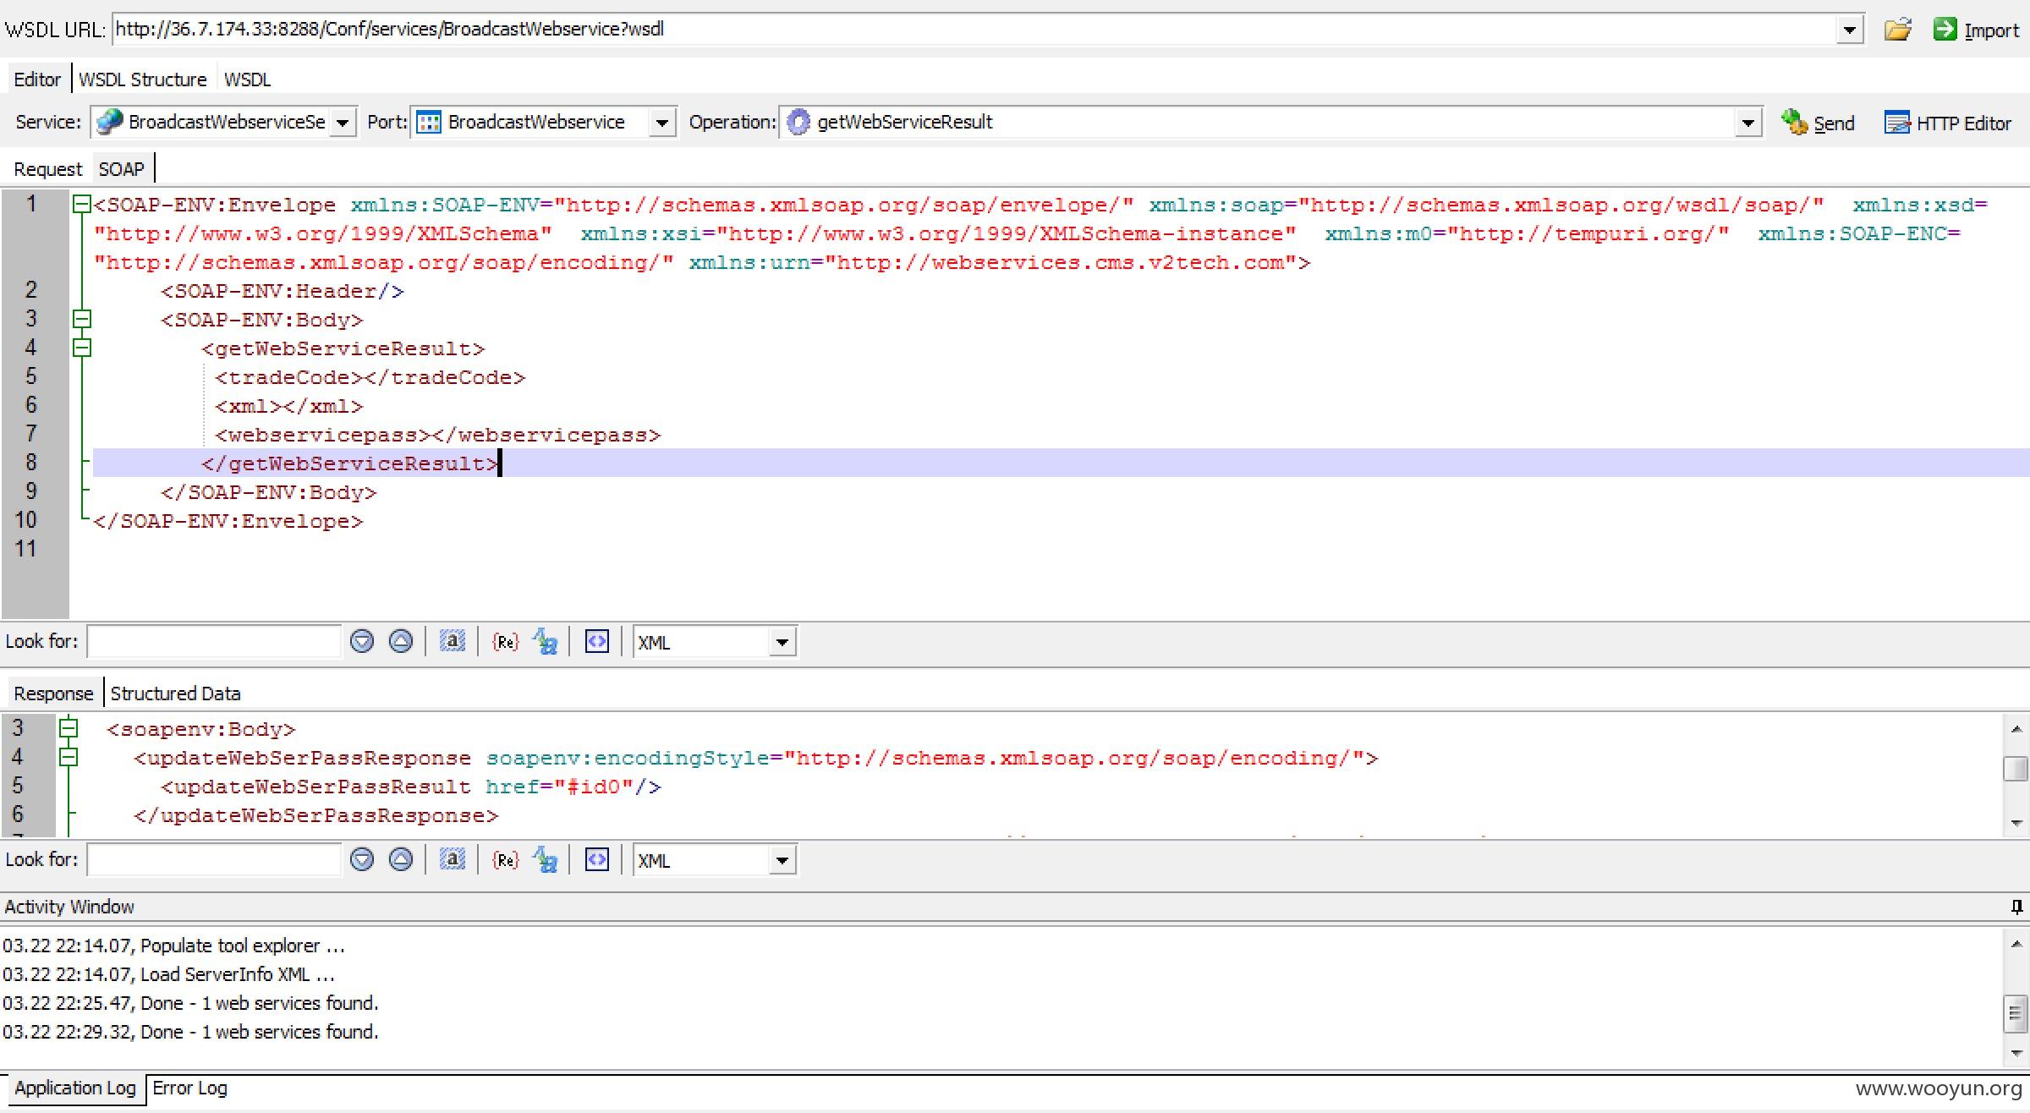Expand the Operation dropdown getWebServiceResult
This screenshot has width=2030, height=1113.
(1747, 123)
